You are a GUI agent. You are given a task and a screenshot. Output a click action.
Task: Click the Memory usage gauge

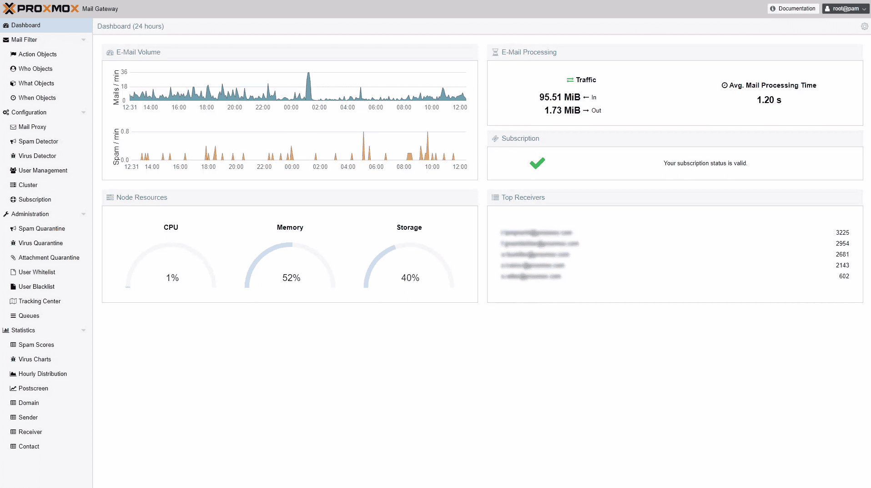(x=290, y=266)
